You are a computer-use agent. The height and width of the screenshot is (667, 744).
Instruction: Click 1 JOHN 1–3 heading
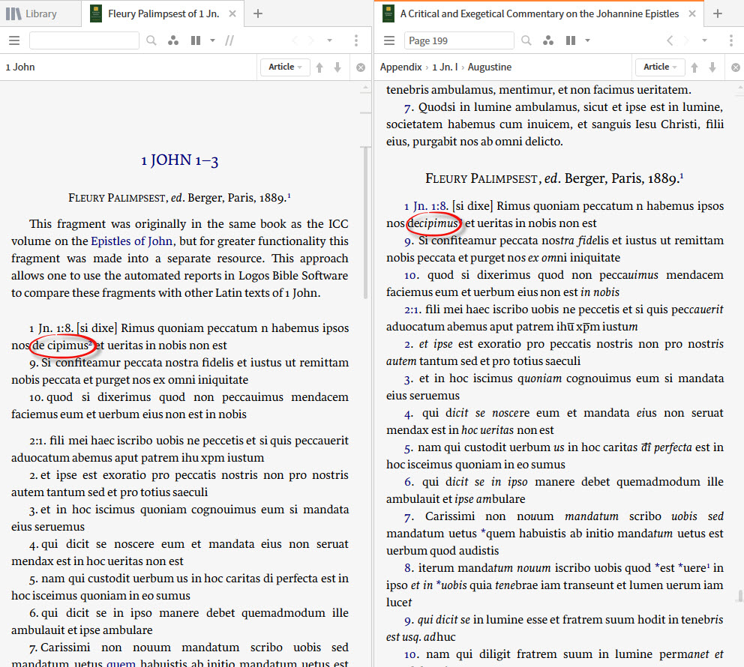[x=180, y=160]
